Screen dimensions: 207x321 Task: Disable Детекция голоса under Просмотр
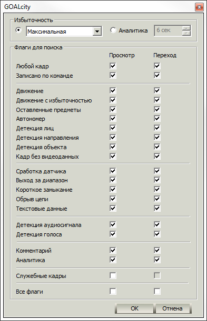[x=113, y=234]
